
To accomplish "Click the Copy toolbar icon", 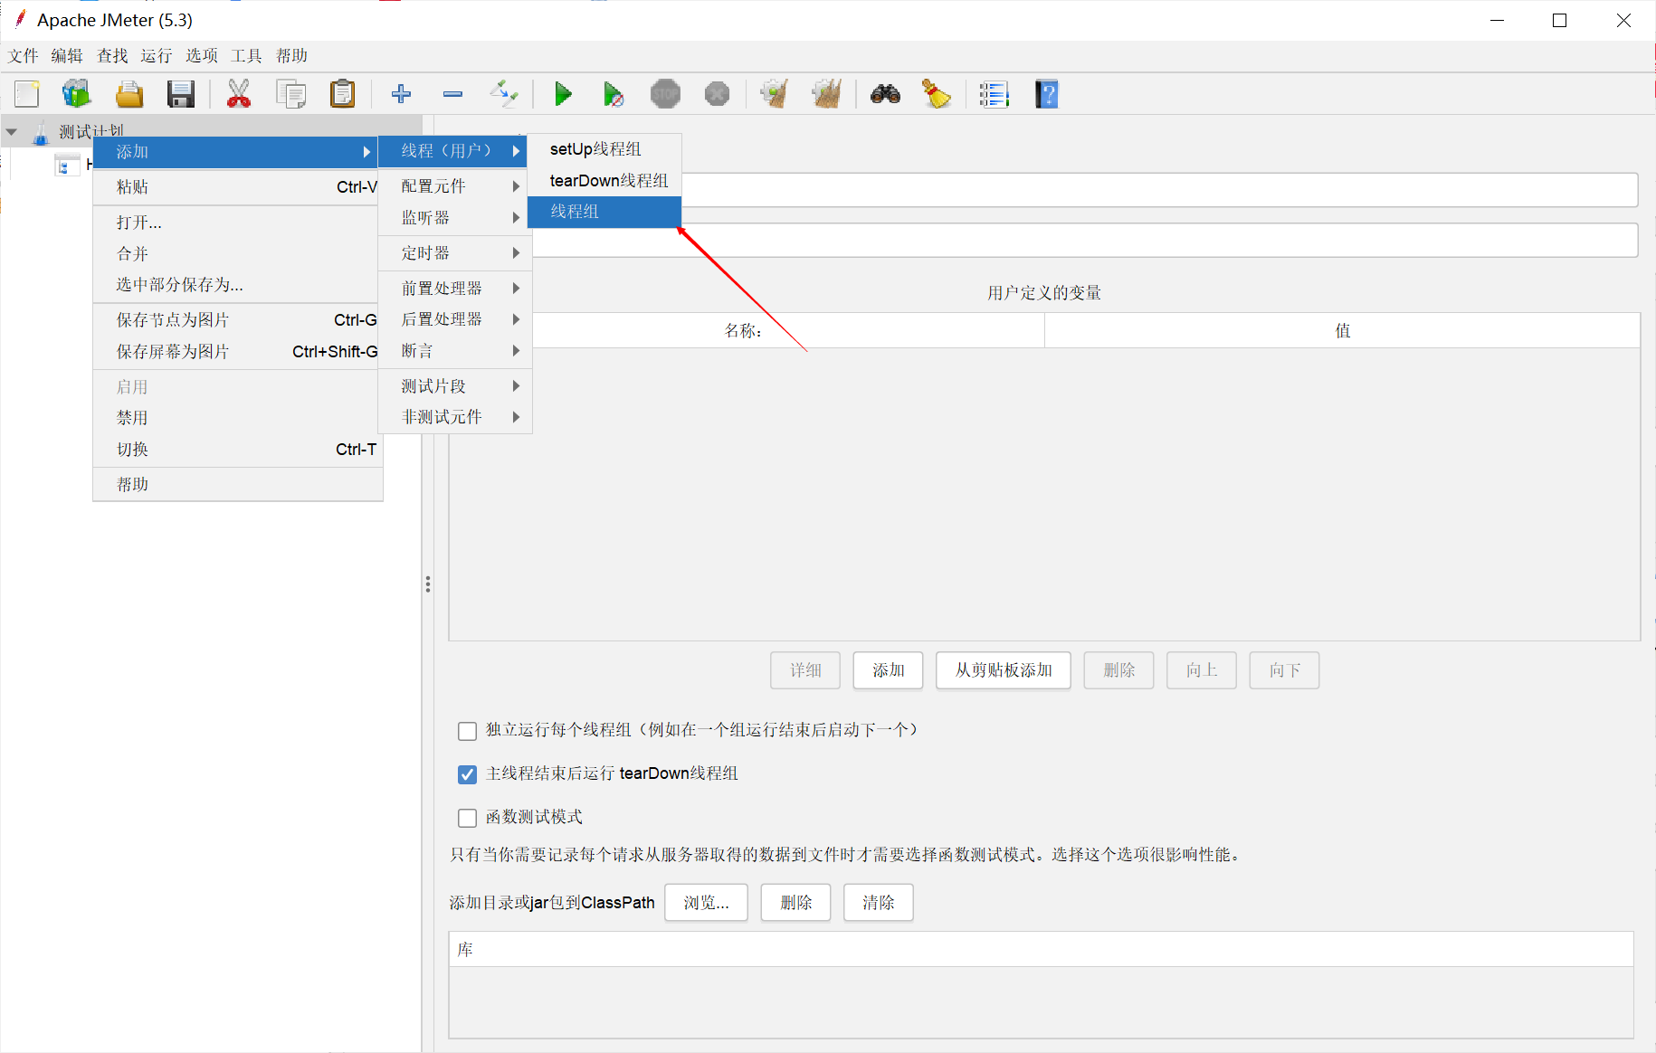I will pos(291,94).
